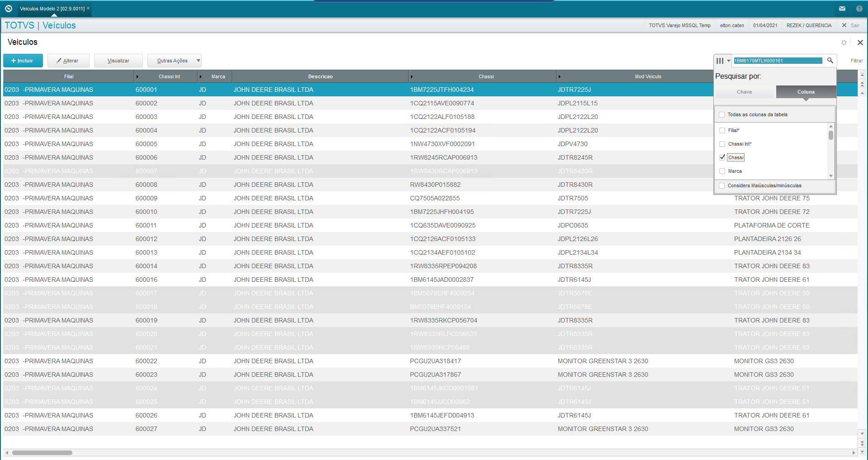Click the Sair exit button
The width and height of the screenshot is (868, 460).
point(850,25)
